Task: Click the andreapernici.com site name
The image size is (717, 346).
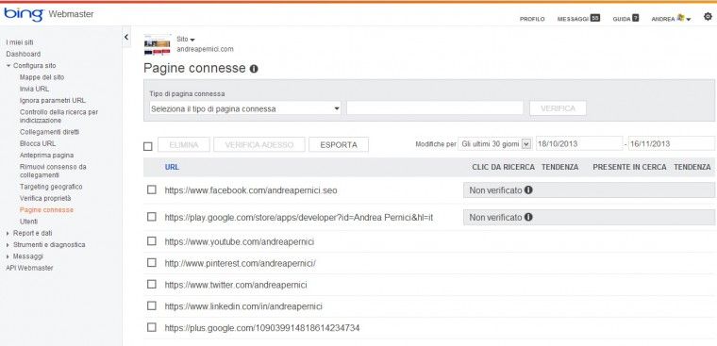Action: [x=206, y=49]
